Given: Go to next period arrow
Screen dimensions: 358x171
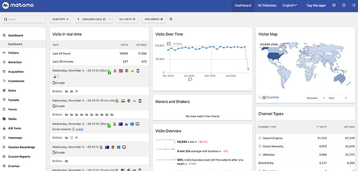Looking at the screenshot, I should tap(110, 19).
